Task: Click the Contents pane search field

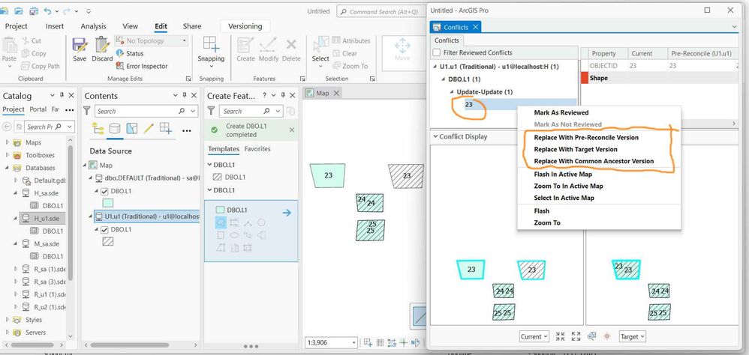Action: click(141, 111)
